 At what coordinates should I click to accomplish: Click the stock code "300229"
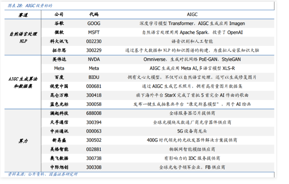coord(94,50)
